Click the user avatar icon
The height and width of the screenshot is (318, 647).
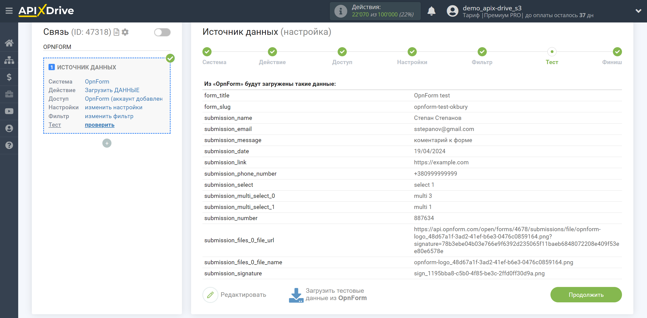coord(452,11)
